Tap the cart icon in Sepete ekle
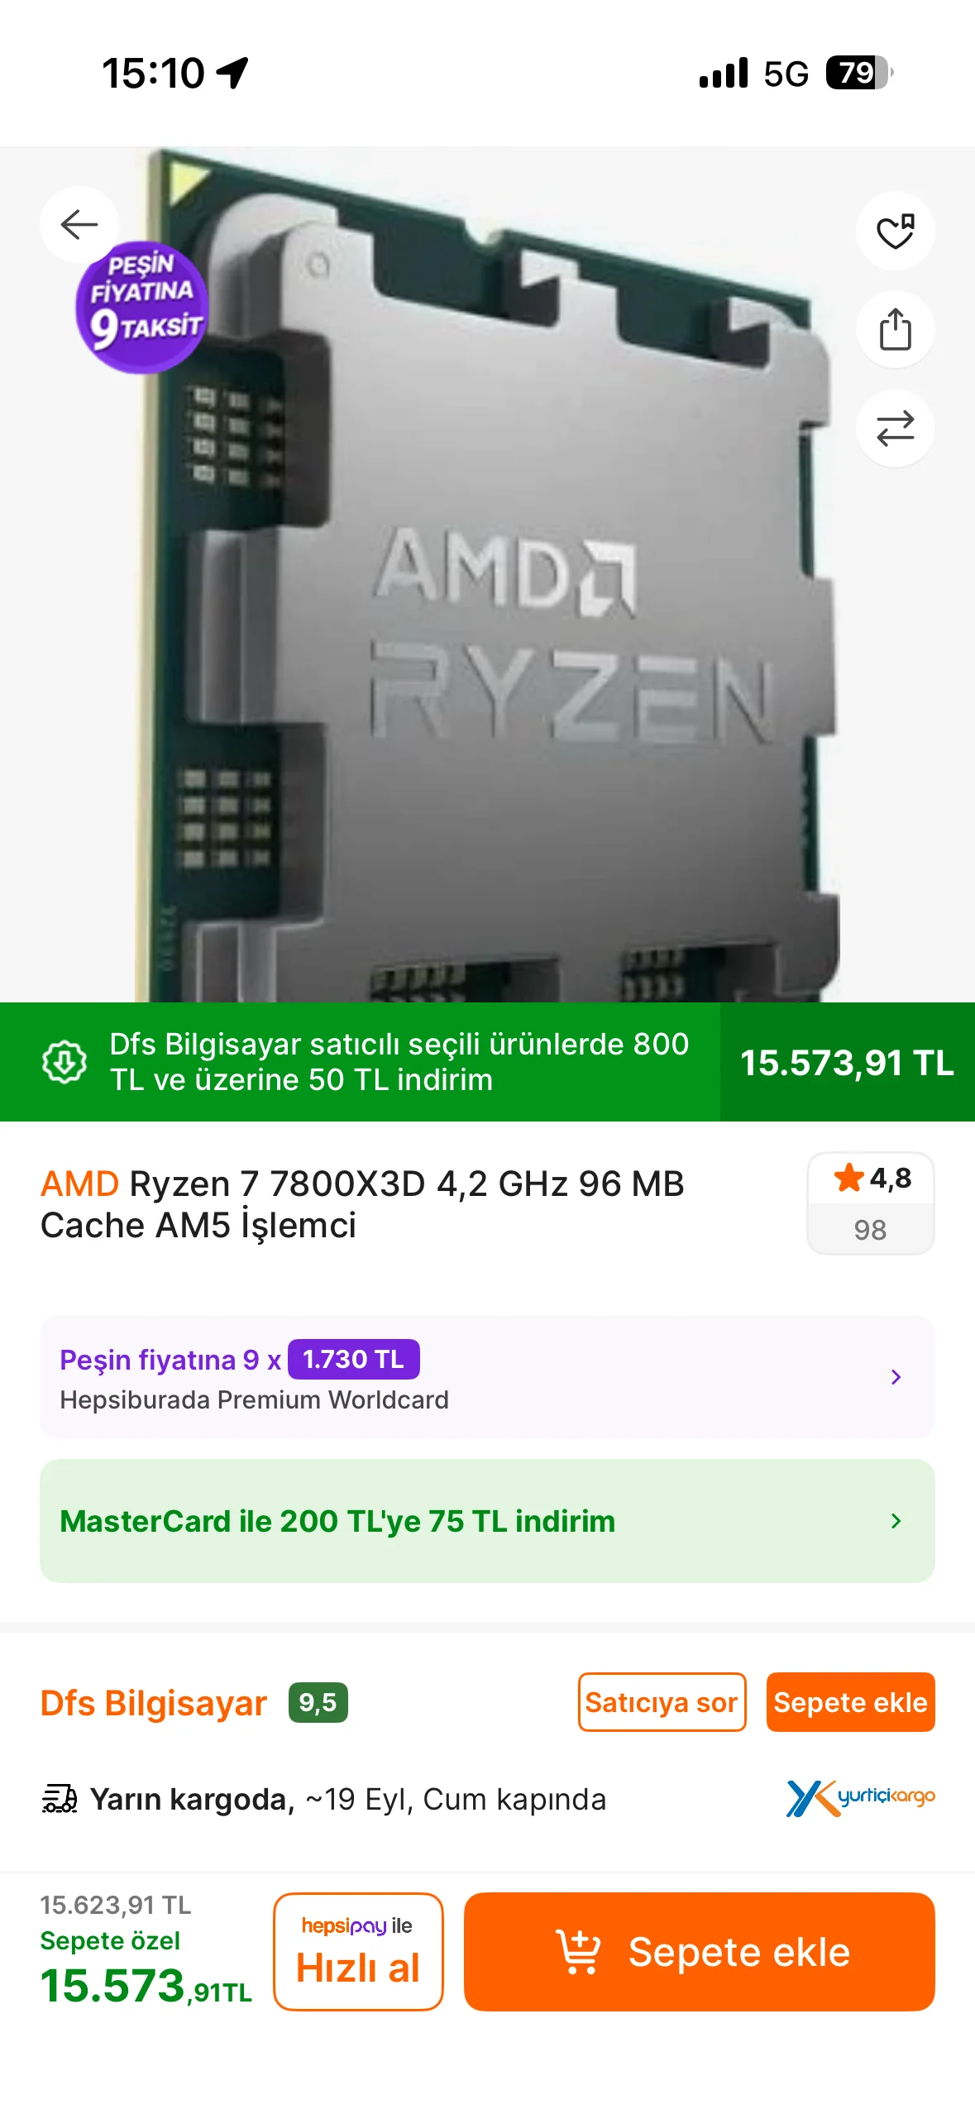This screenshot has height=2114, width=975. coord(578,1952)
